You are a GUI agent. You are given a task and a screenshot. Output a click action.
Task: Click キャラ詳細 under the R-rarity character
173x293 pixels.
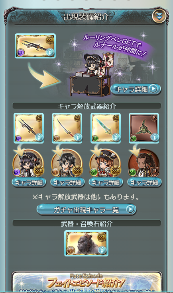(x=144, y=182)
